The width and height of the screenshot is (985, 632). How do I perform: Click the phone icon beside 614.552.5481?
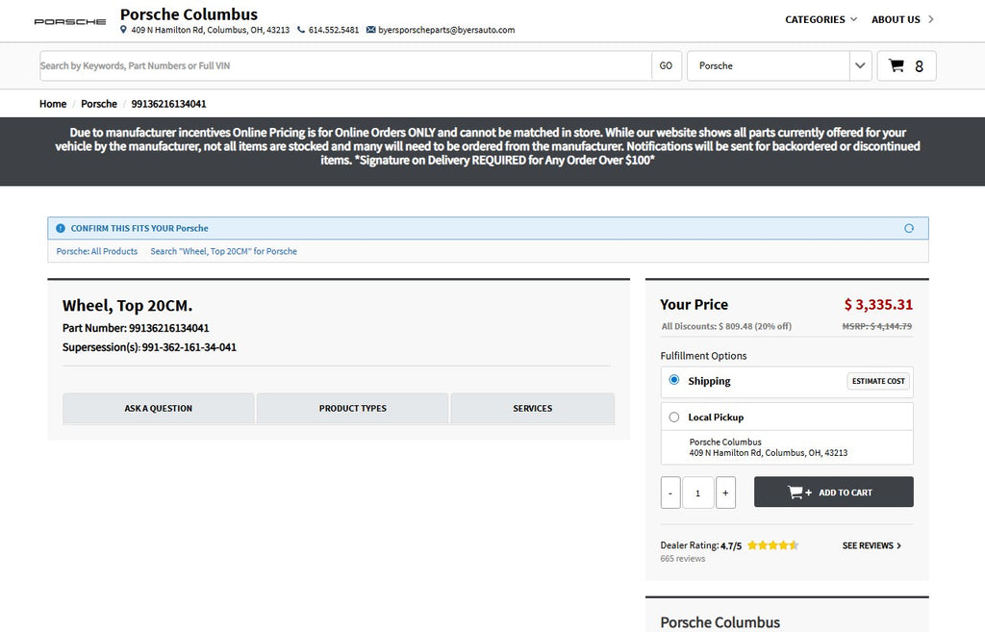click(x=301, y=30)
